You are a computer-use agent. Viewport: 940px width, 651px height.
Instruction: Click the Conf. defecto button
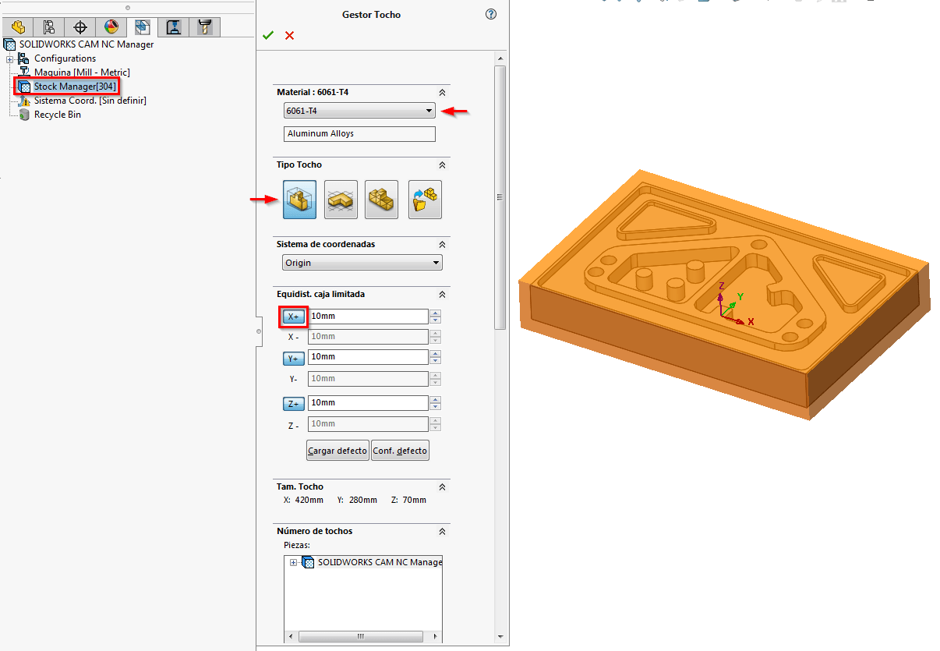[x=400, y=450]
